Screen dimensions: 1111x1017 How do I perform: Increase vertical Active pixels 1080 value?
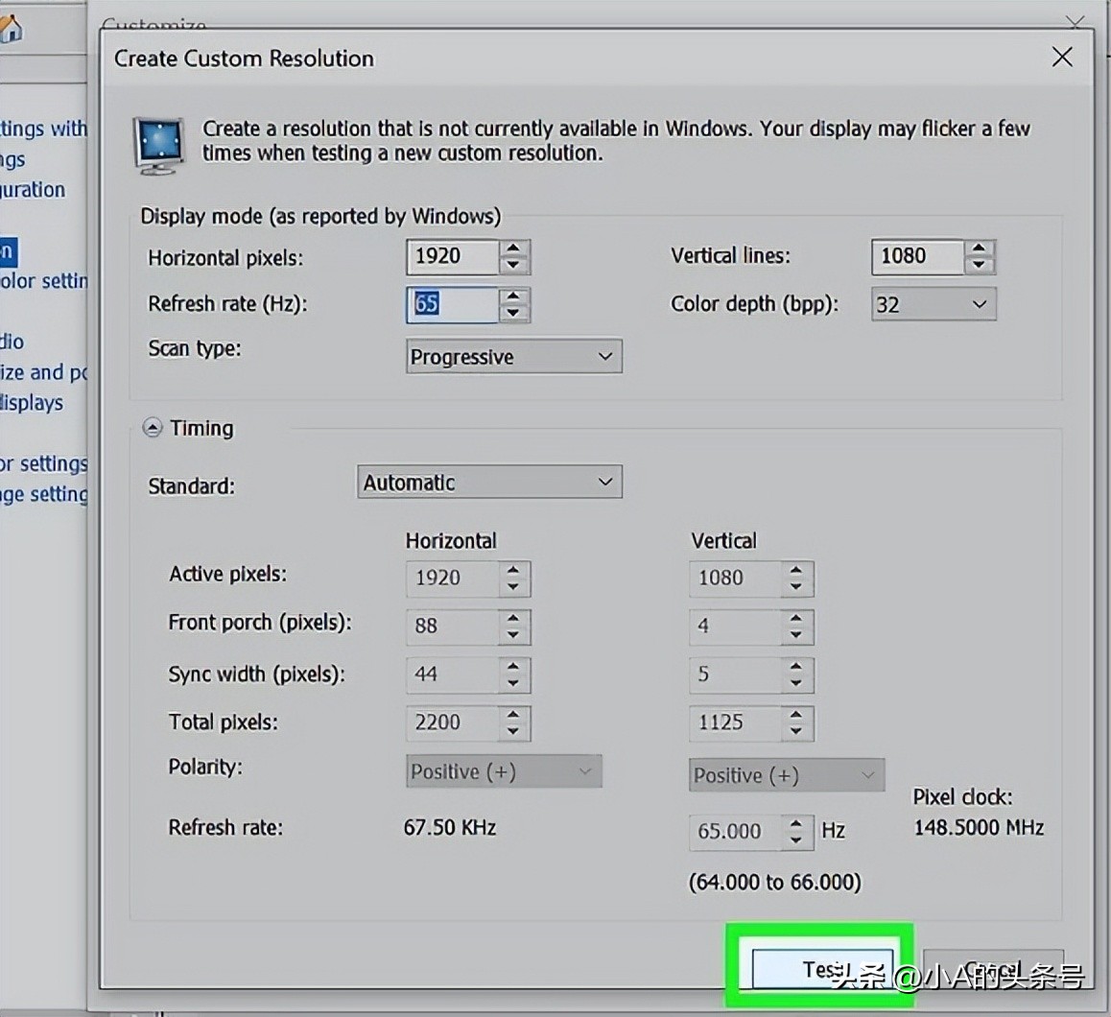click(x=796, y=570)
